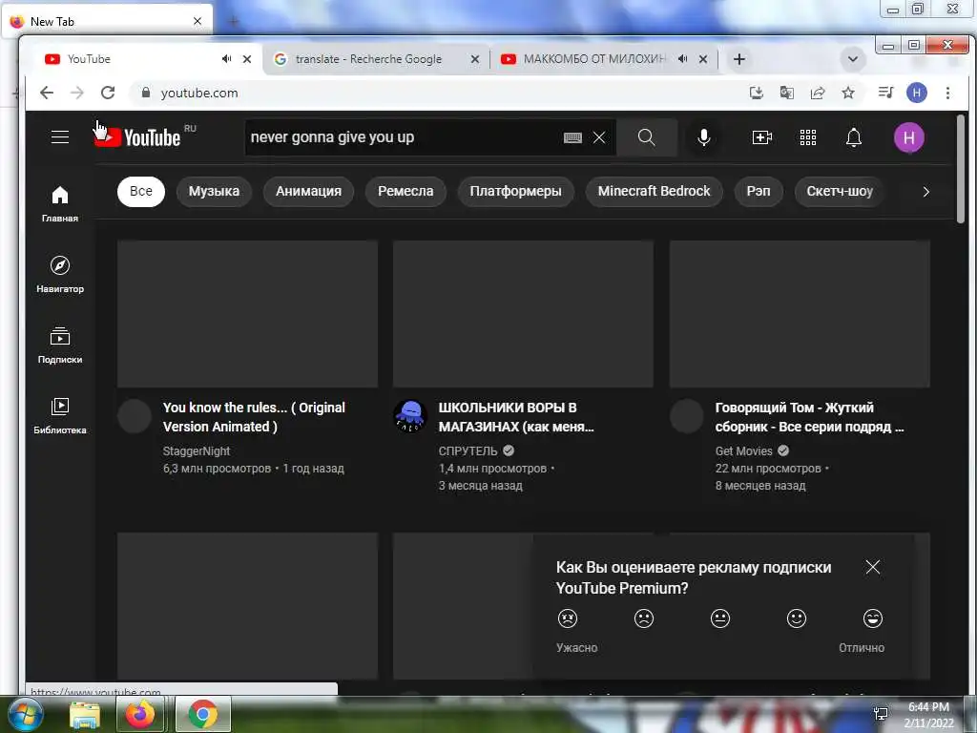
Task: Bookmark this page with the star
Action: pos(848,93)
